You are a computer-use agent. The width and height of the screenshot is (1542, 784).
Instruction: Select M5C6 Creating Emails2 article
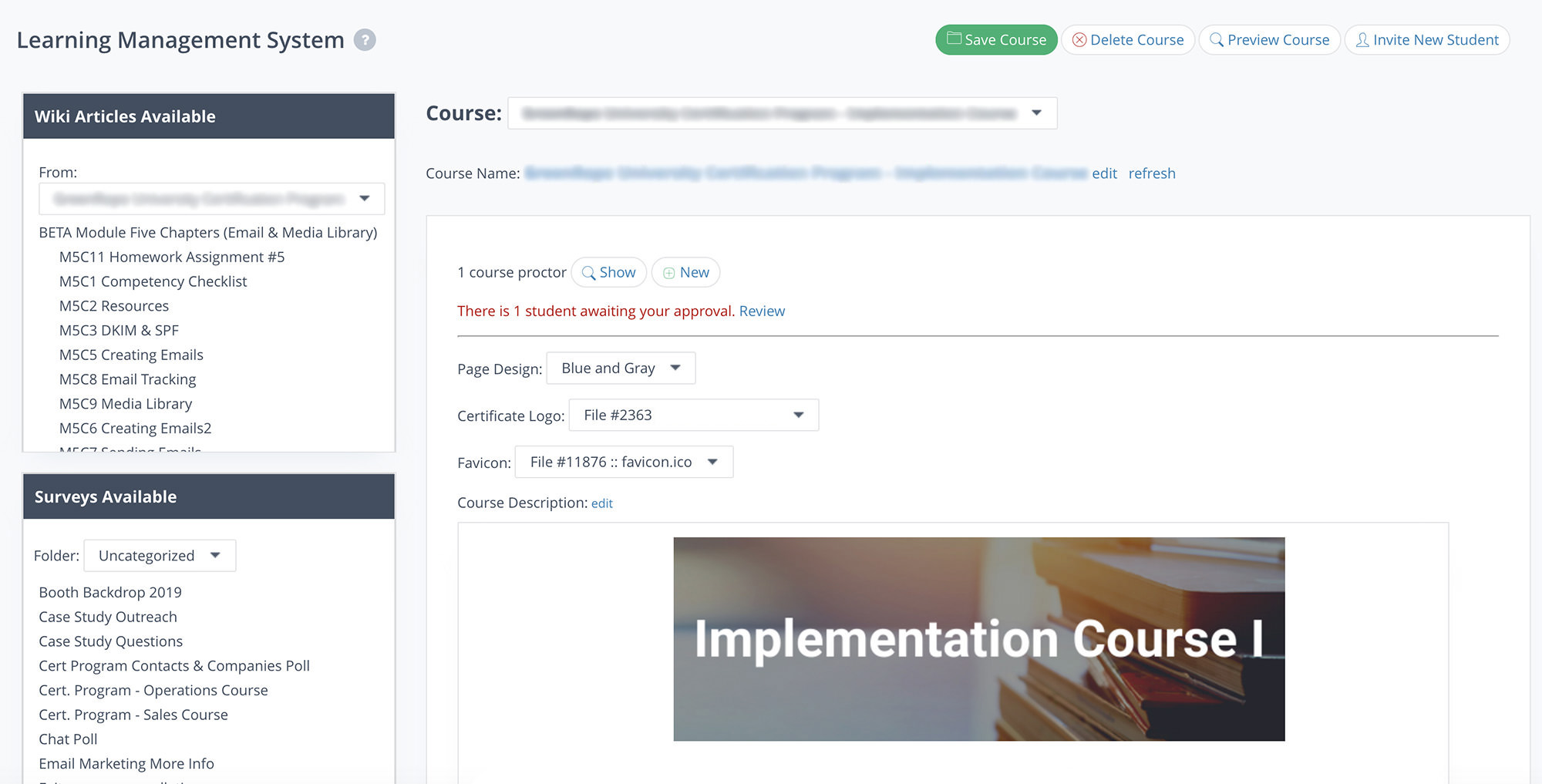(135, 429)
